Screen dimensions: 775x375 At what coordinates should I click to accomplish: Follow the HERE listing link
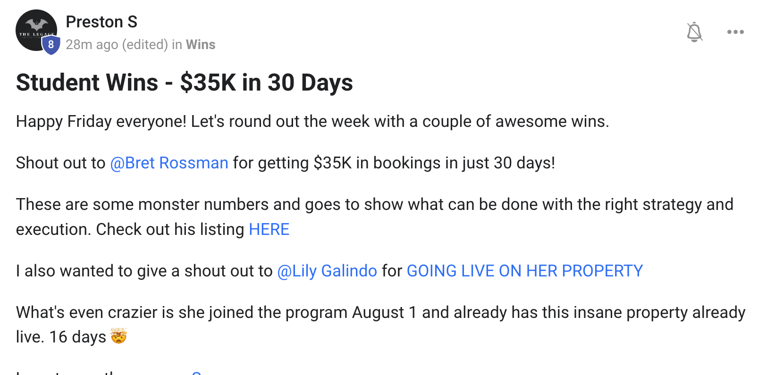coord(269,229)
